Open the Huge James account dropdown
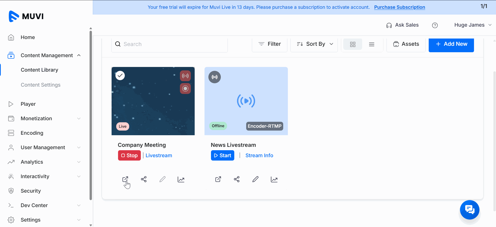The height and width of the screenshot is (227, 496). [x=472, y=25]
